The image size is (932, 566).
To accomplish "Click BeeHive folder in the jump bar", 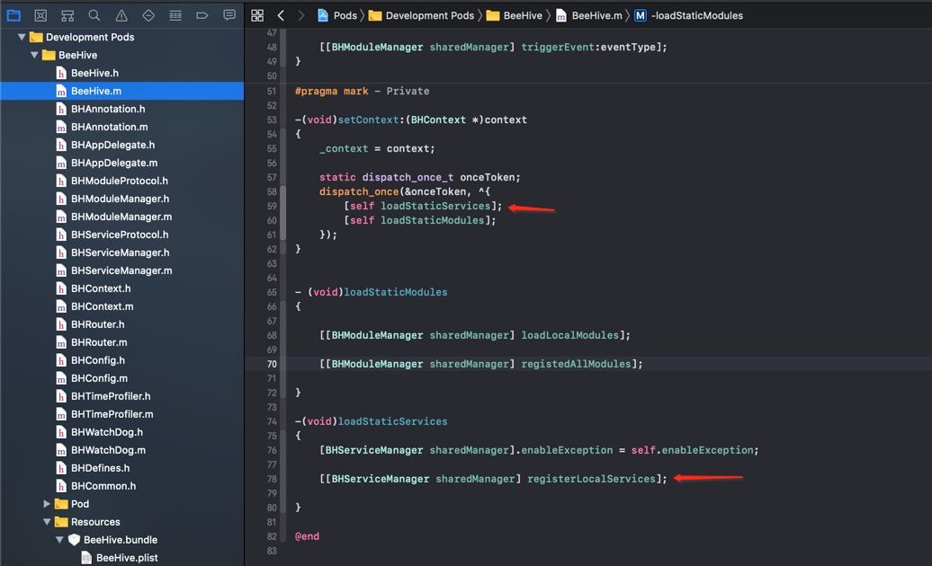I will [x=515, y=15].
